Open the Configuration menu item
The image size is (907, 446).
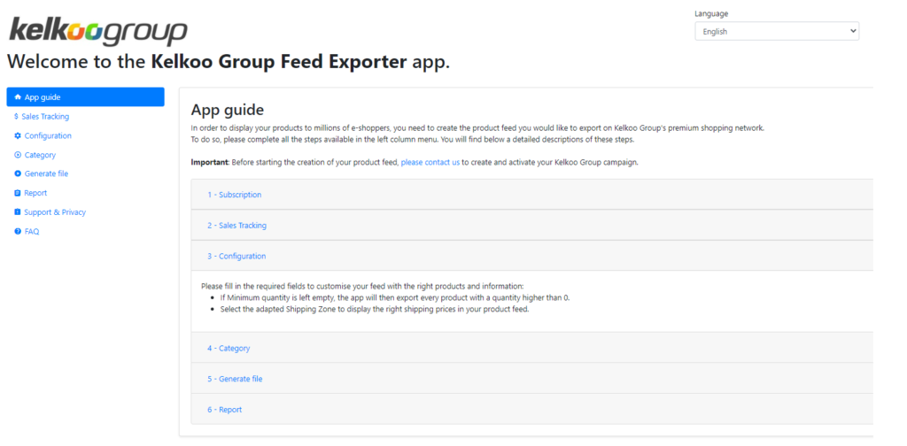[x=86, y=135]
